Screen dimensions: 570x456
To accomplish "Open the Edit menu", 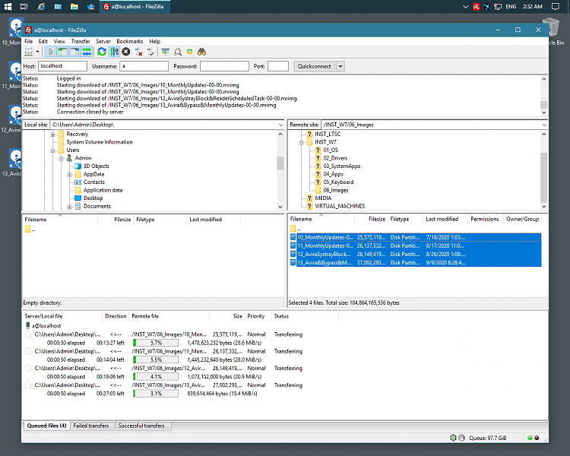I will pos(43,42).
